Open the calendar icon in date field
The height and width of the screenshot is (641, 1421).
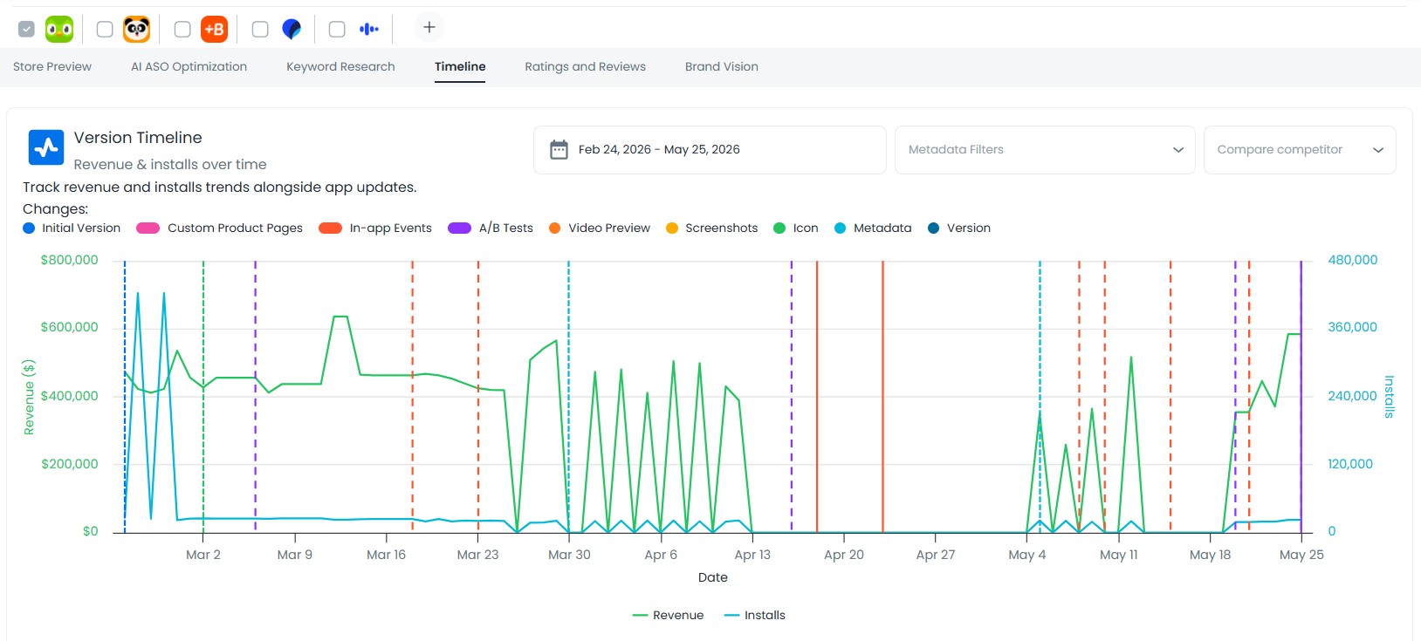(x=559, y=150)
